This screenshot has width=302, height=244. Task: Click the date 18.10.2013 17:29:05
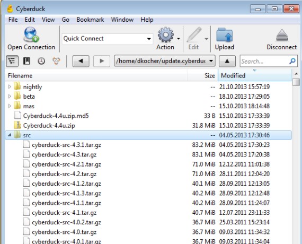pyautogui.click(x=244, y=97)
